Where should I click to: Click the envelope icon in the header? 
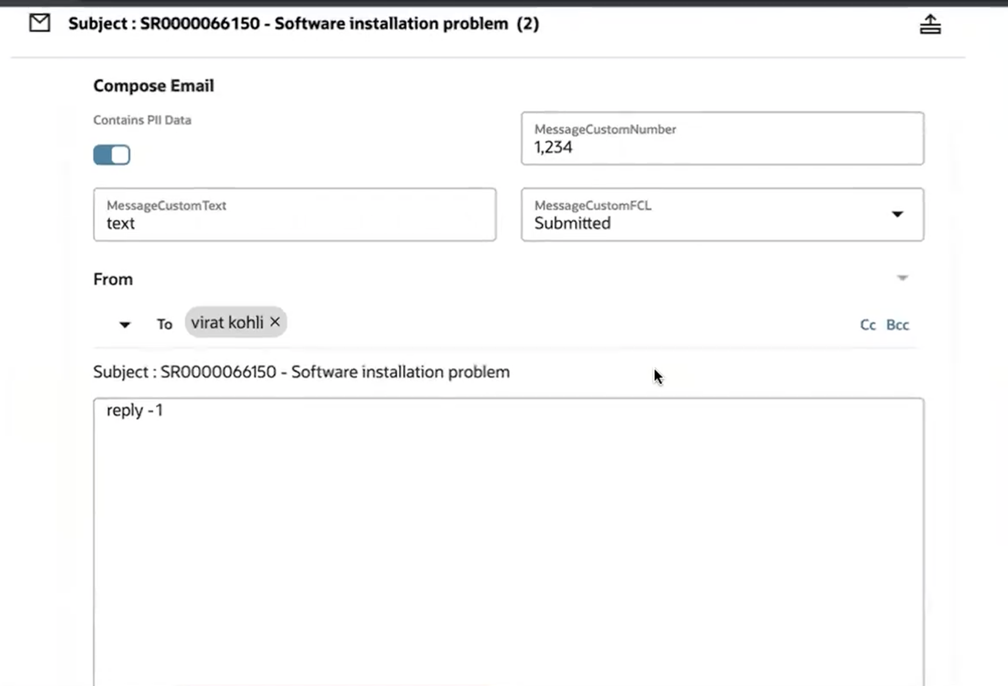click(x=39, y=23)
